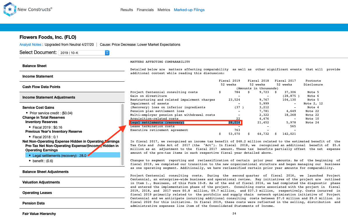Screen dimensions: 348x217
Task: Click the highlighted 28,014 value
Action: 234,123
